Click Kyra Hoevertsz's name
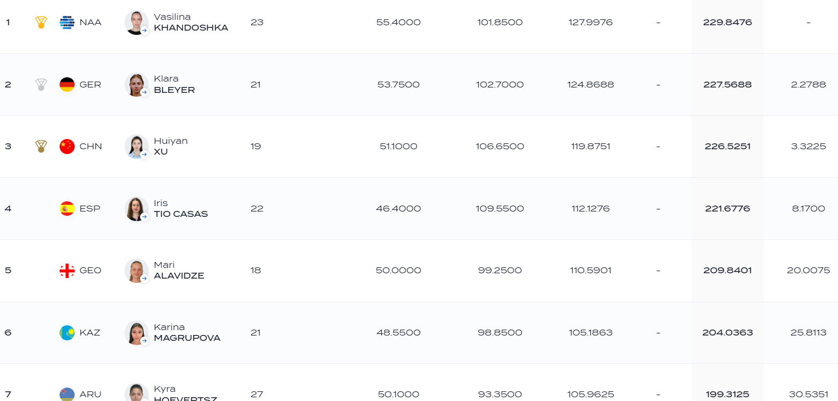 point(186,393)
